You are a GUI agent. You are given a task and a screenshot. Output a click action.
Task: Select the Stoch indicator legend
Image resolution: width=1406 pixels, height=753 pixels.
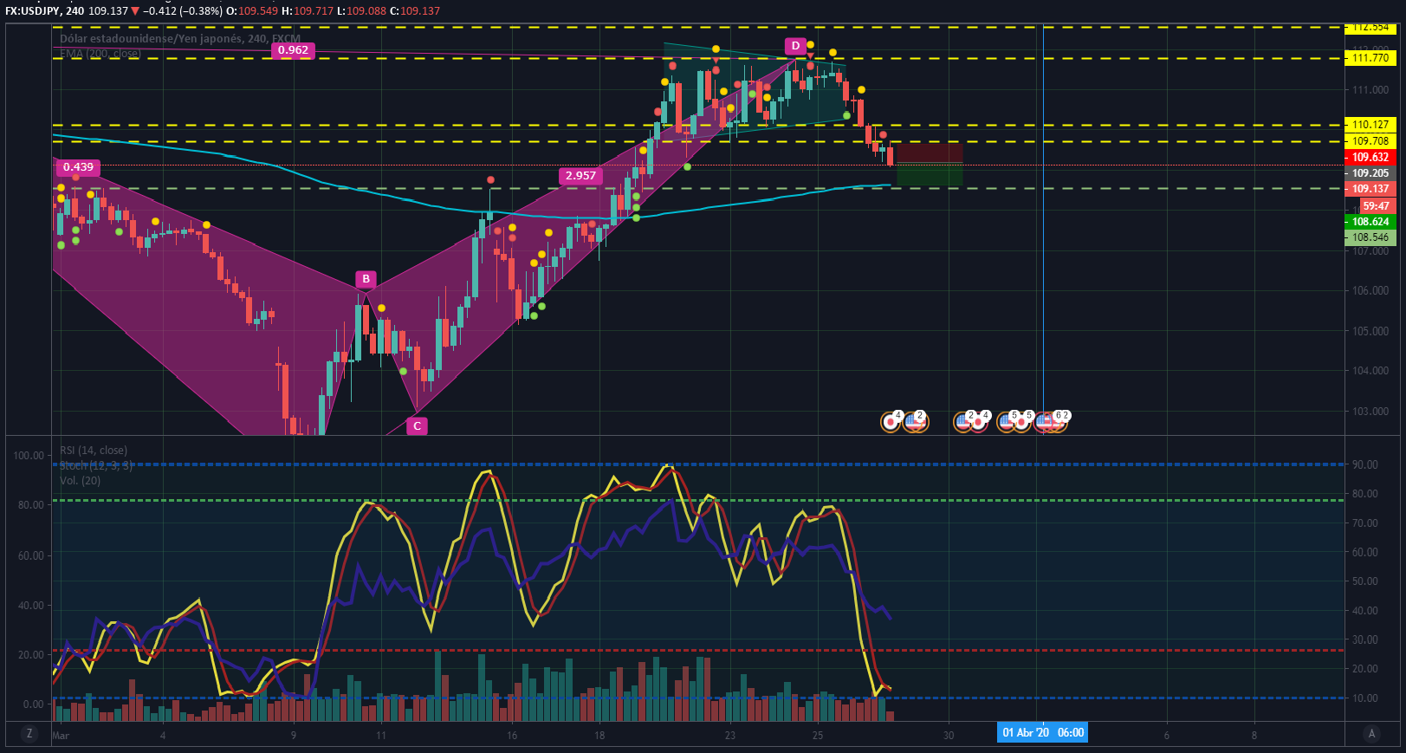[96, 465]
